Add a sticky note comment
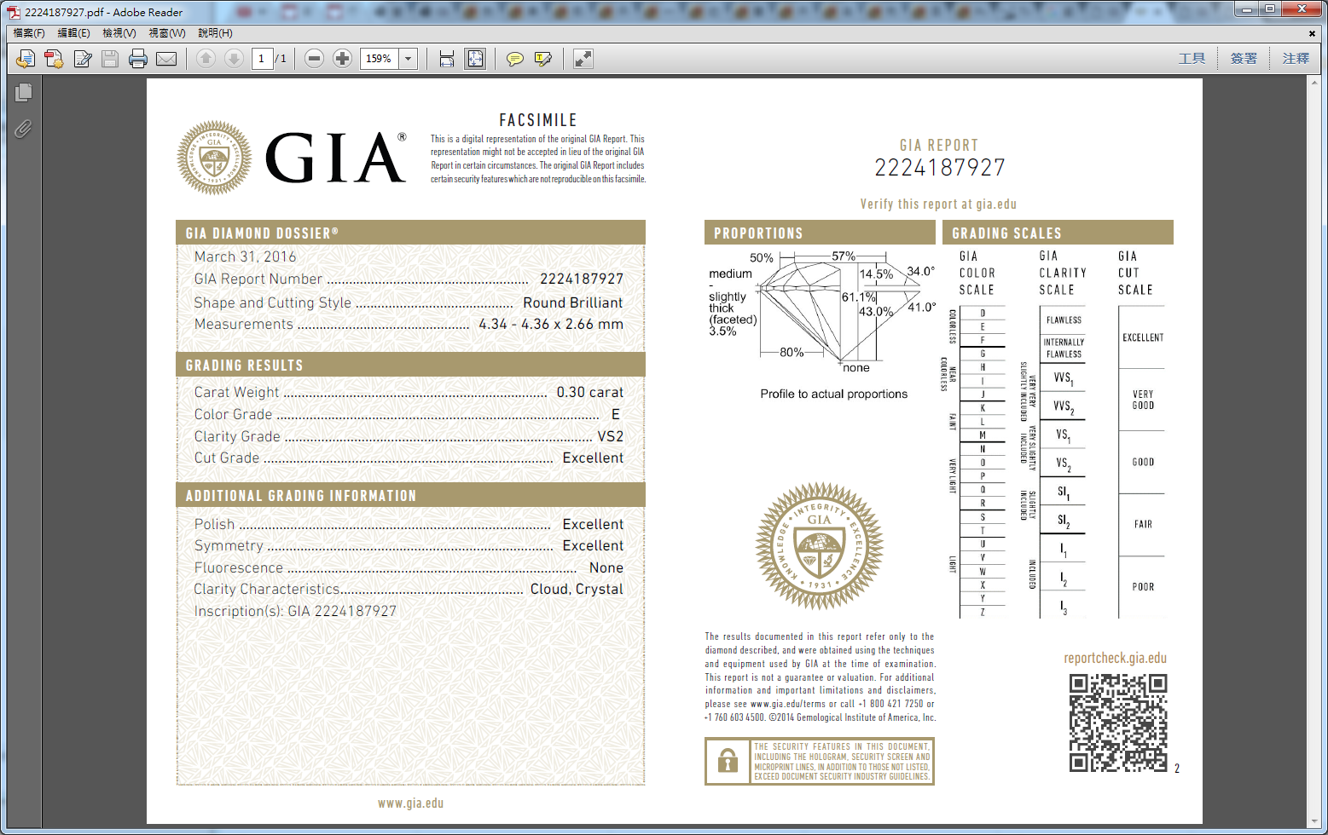The width and height of the screenshot is (1328, 835). 514,59
